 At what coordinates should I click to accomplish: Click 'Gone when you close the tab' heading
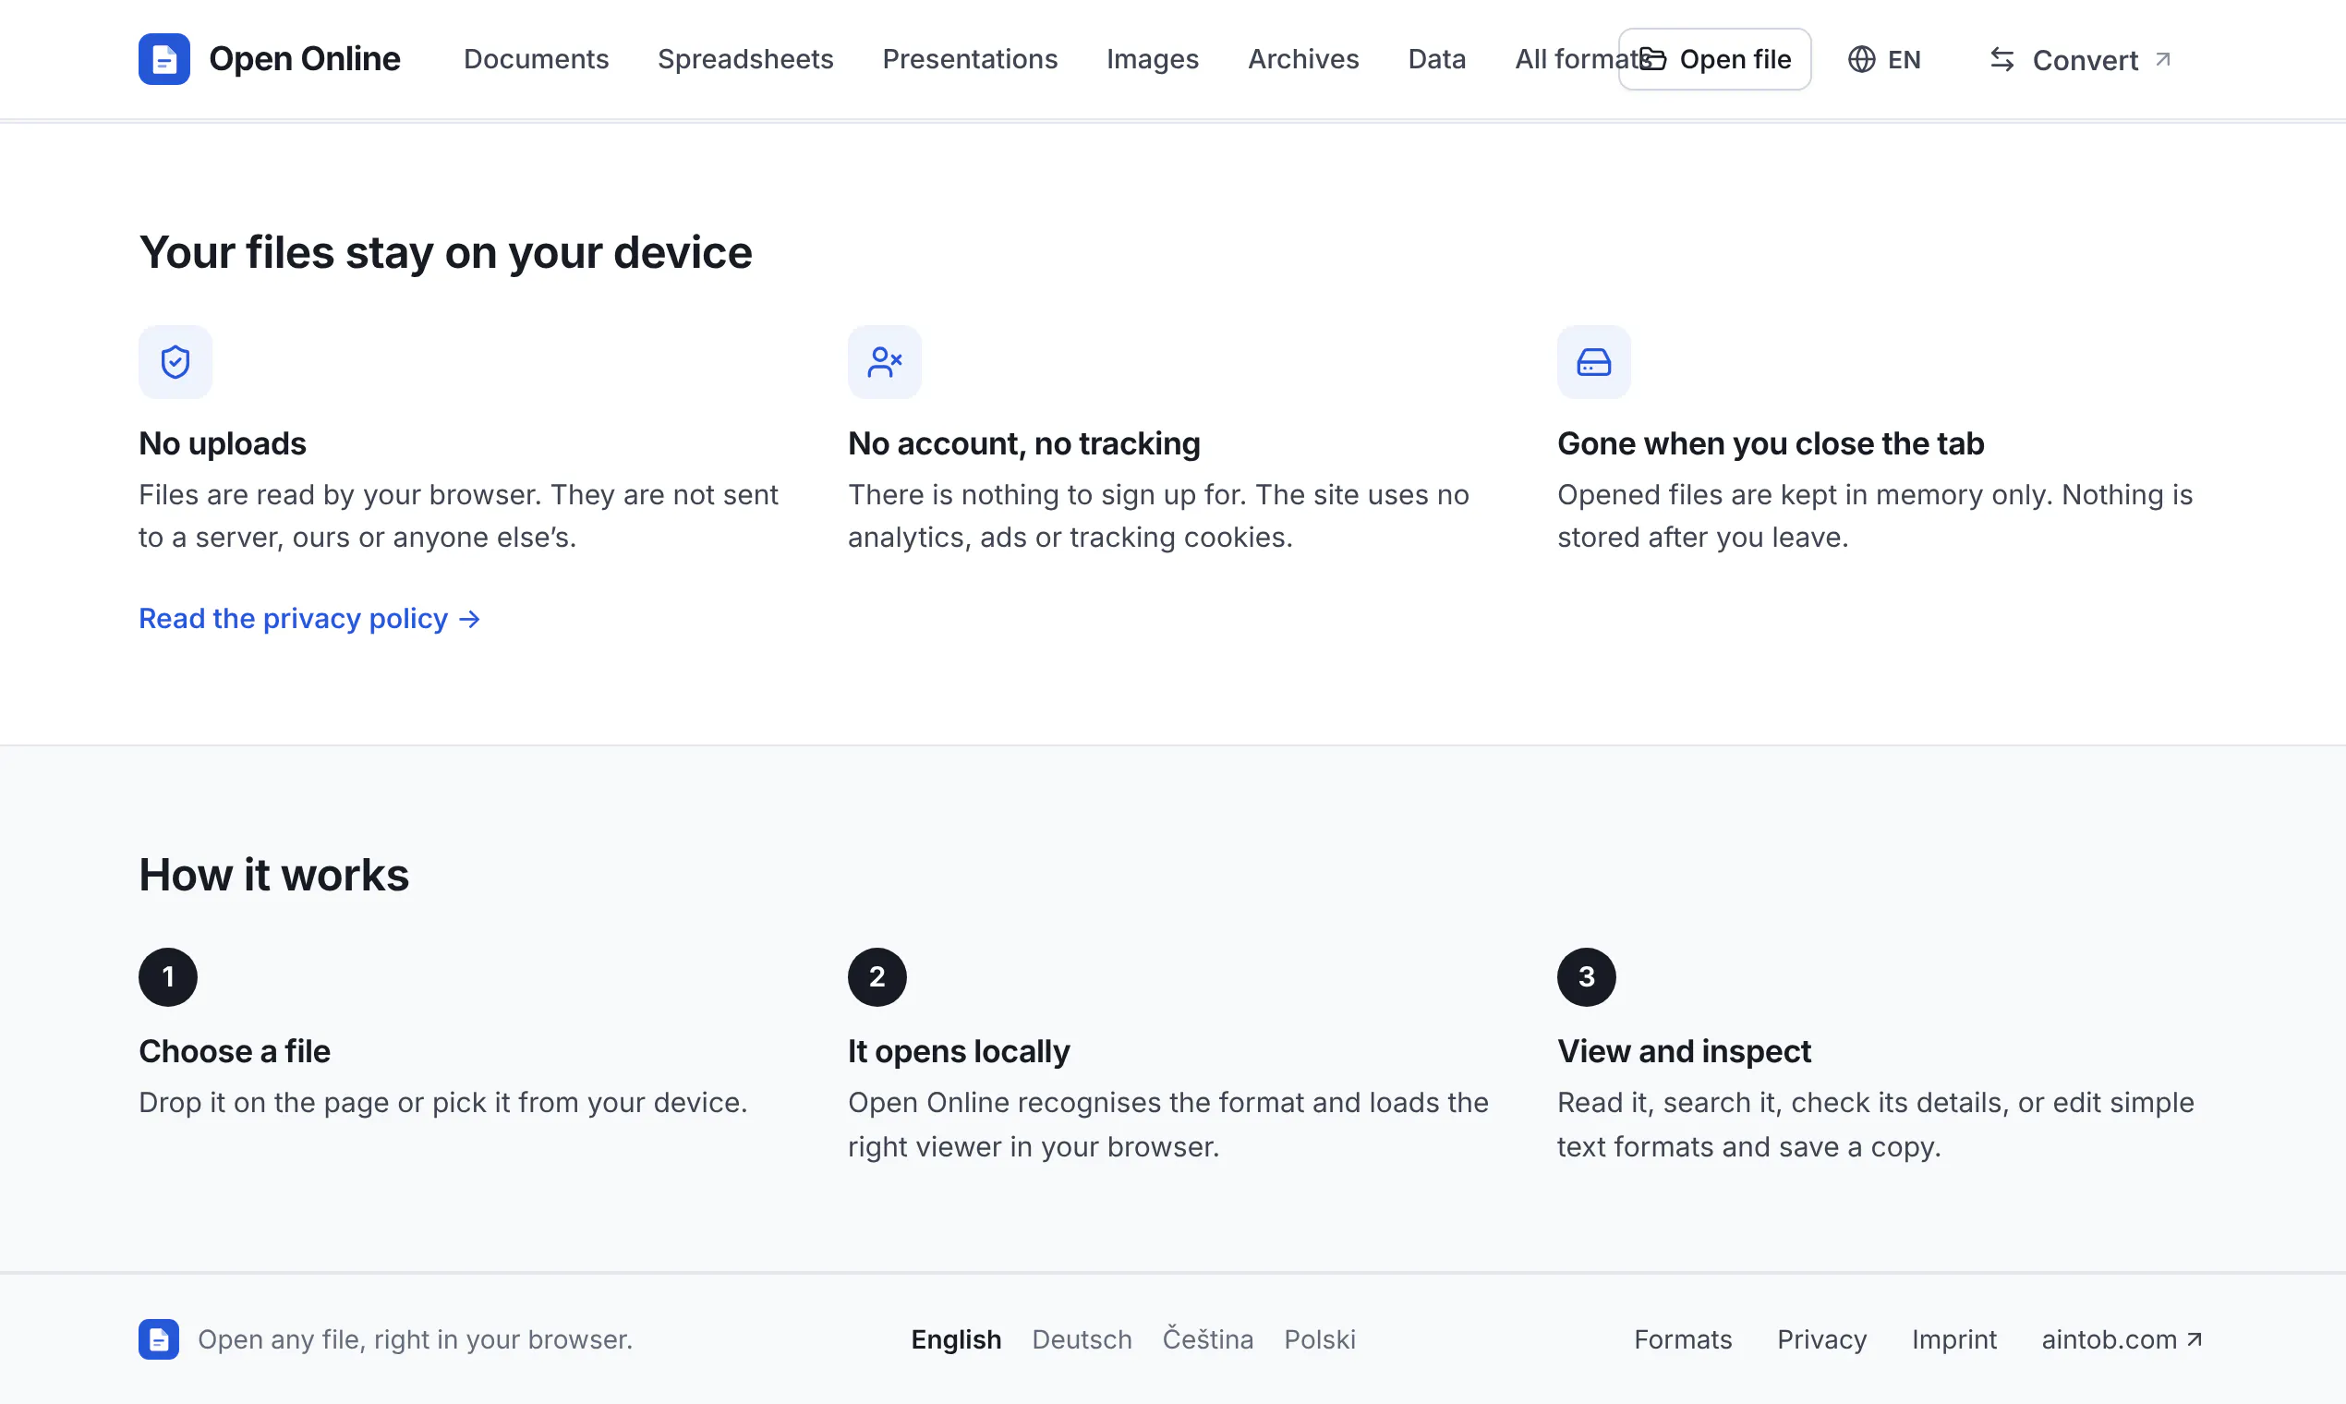pyautogui.click(x=1770, y=442)
